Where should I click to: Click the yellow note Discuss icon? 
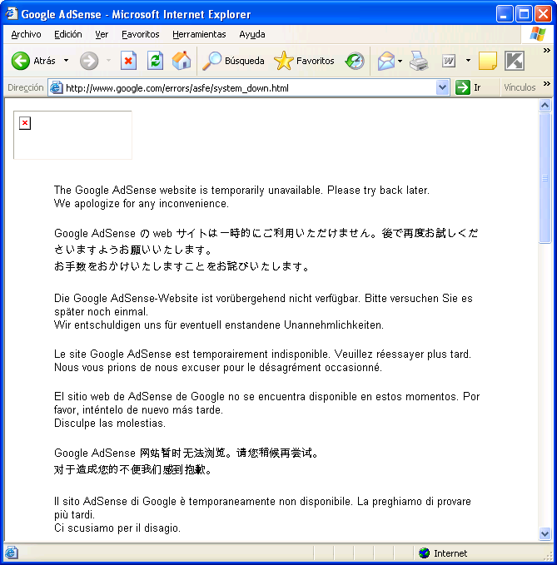click(487, 61)
